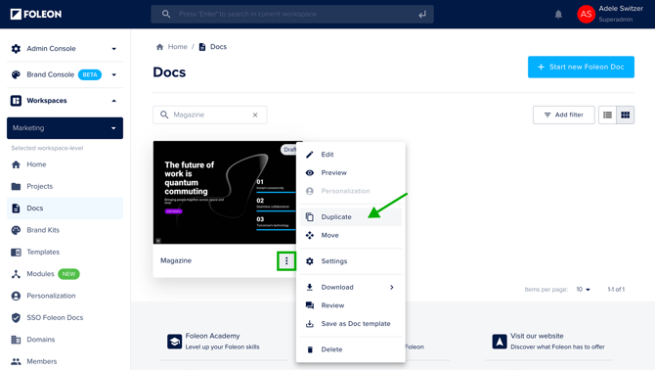Open Settings from context menu

351,261
